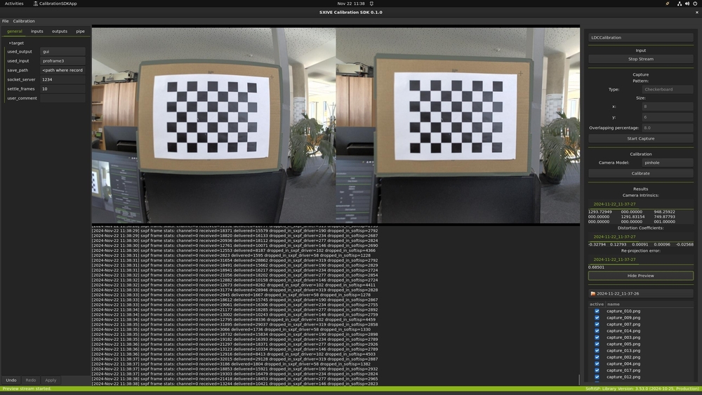Image resolution: width=702 pixels, height=395 pixels.
Task: Click the Calibrate button
Action: [x=640, y=173]
